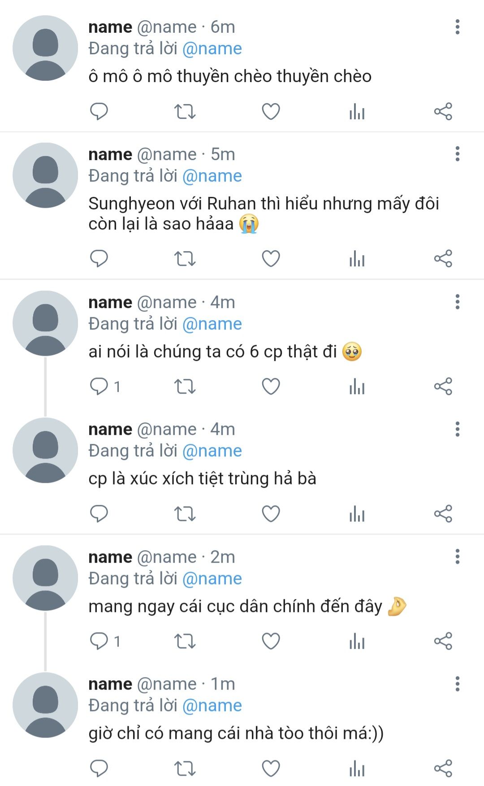Share the "xúc xích tiệt trùng" reply
The width and height of the screenshot is (484, 786).
(443, 513)
